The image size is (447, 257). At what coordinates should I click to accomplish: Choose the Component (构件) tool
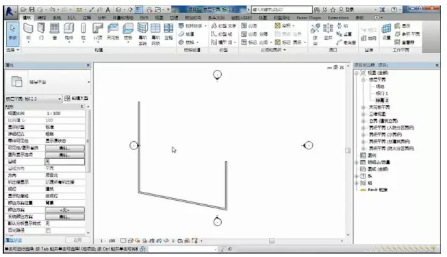coord(68,33)
